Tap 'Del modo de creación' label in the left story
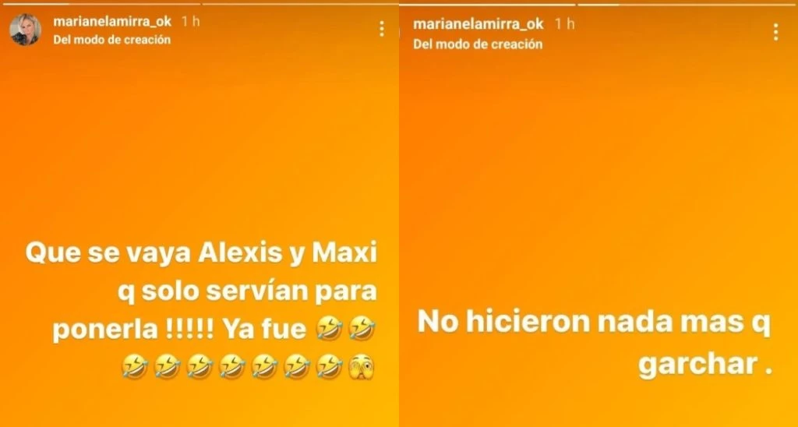 [112, 40]
